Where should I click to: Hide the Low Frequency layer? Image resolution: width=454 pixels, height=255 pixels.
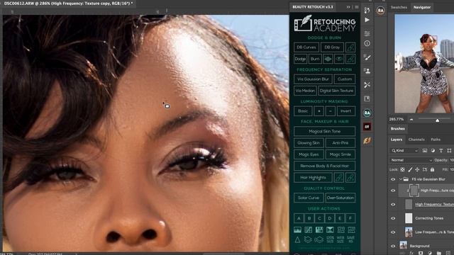coord(393,232)
